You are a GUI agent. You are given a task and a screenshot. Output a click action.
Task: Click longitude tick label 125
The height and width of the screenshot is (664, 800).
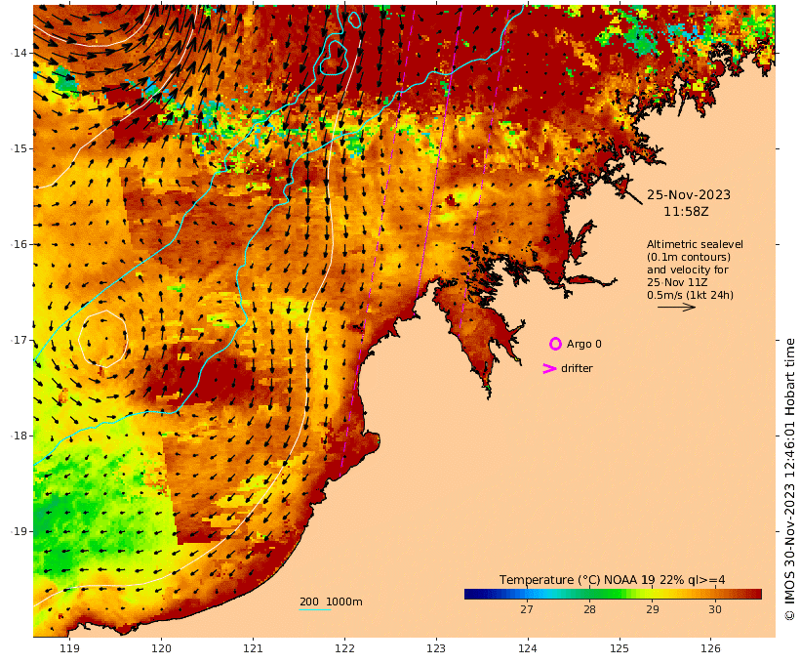coord(620,648)
